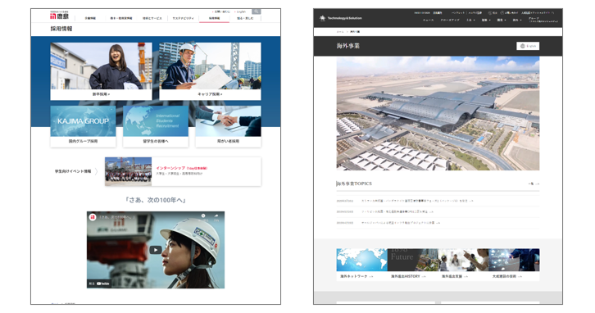Viewport: 595px width, 313px height.
Task: Expand the 海外 dropdown in dark navbar
Action: pos(517,20)
